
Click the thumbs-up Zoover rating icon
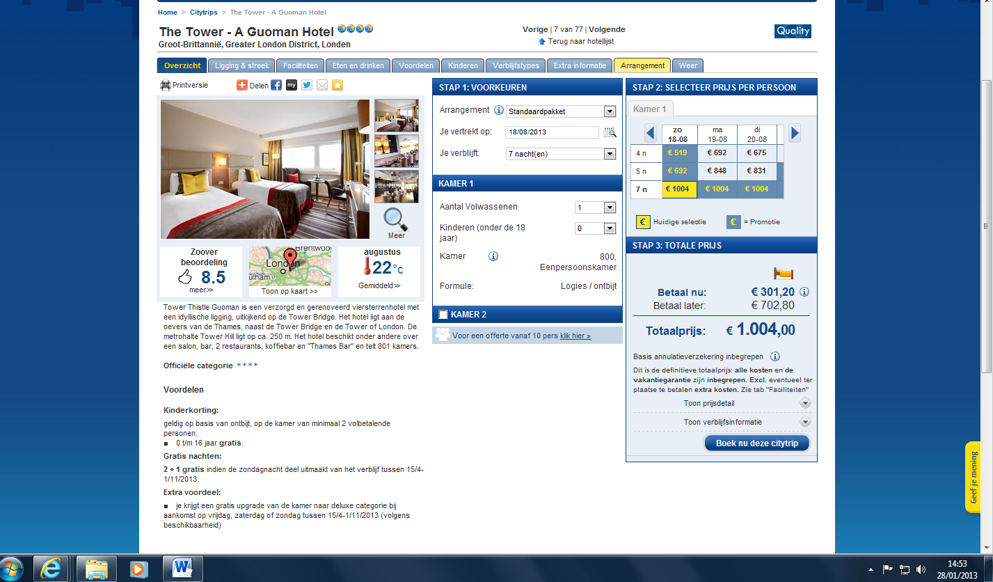coord(184,277)
